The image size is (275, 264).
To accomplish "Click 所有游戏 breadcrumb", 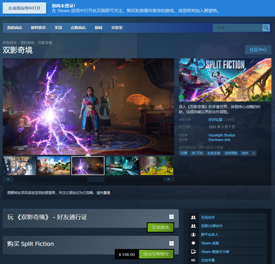I will pos(10,43).
